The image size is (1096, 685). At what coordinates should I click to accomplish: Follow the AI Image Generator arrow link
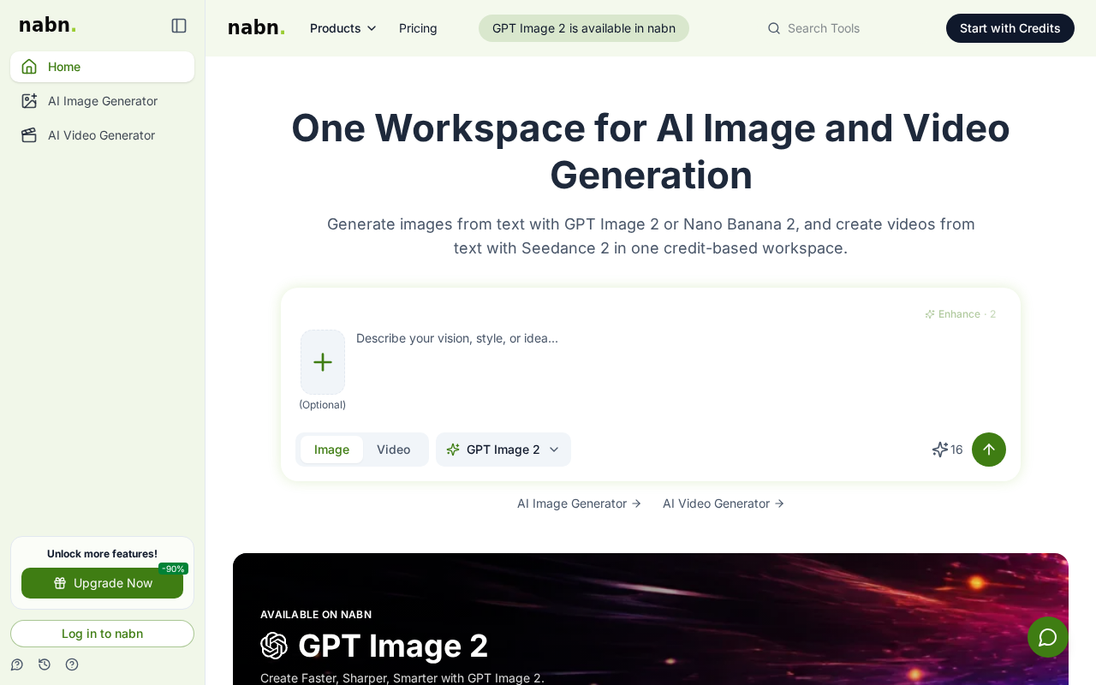580,503
